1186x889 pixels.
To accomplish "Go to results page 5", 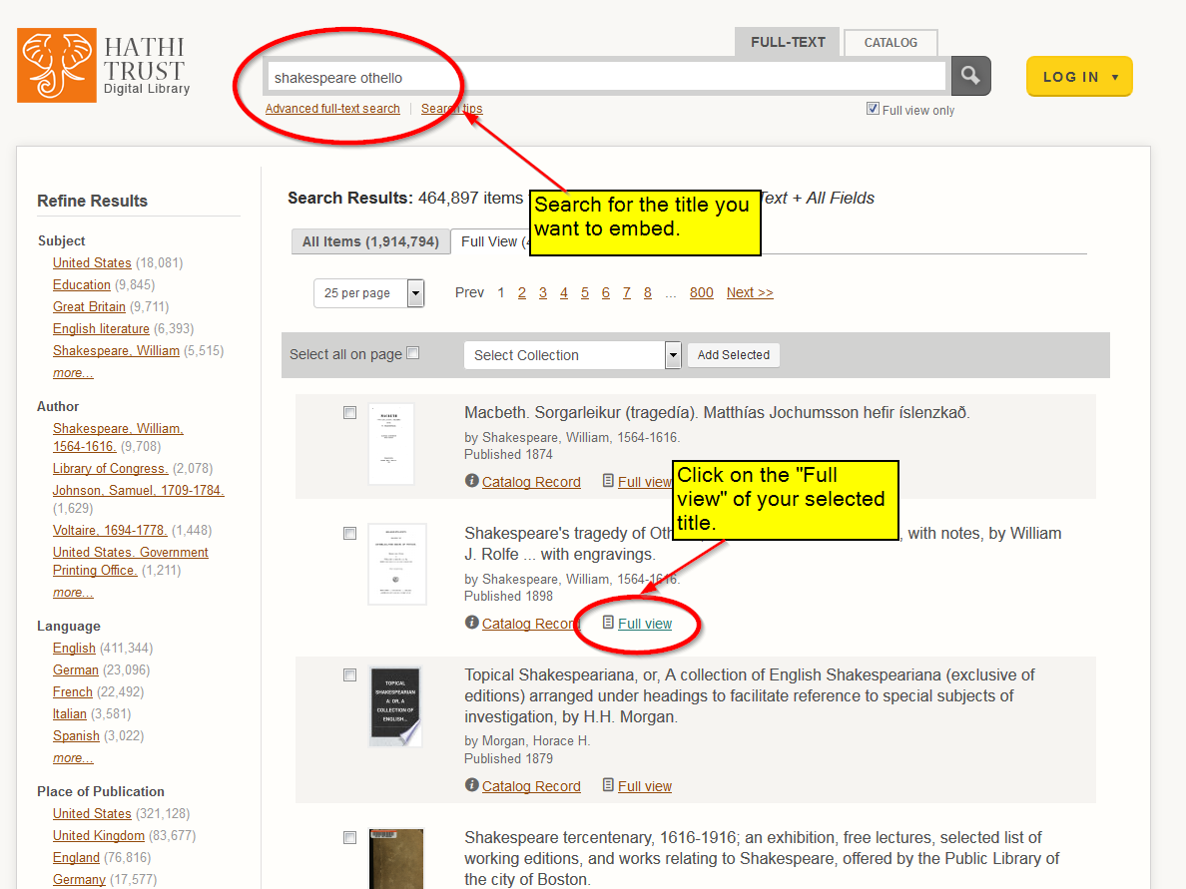I will point(585,292).
